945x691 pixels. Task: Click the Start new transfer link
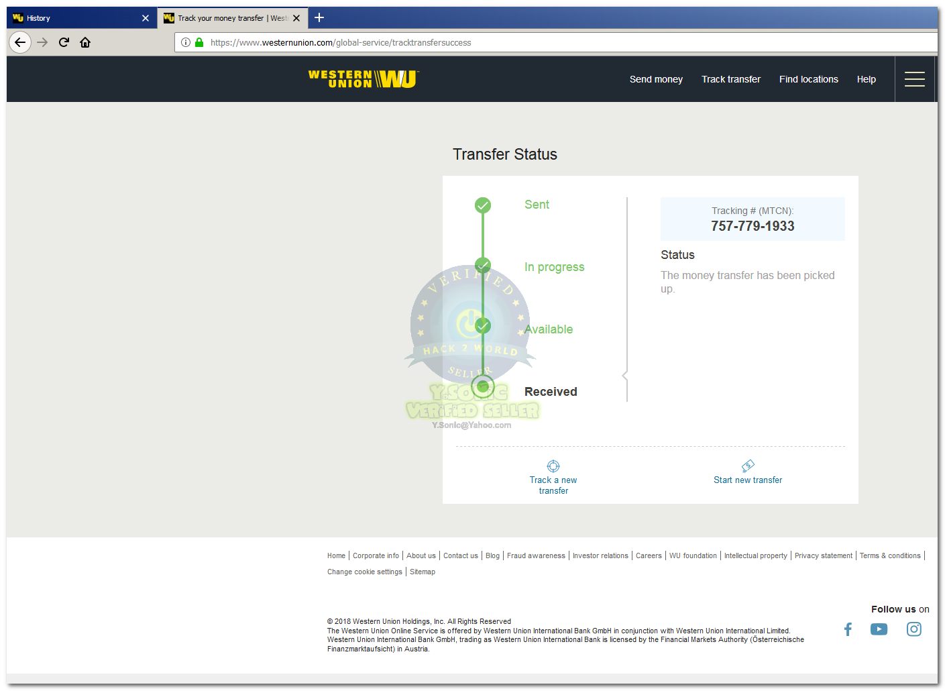pos(748,480)
